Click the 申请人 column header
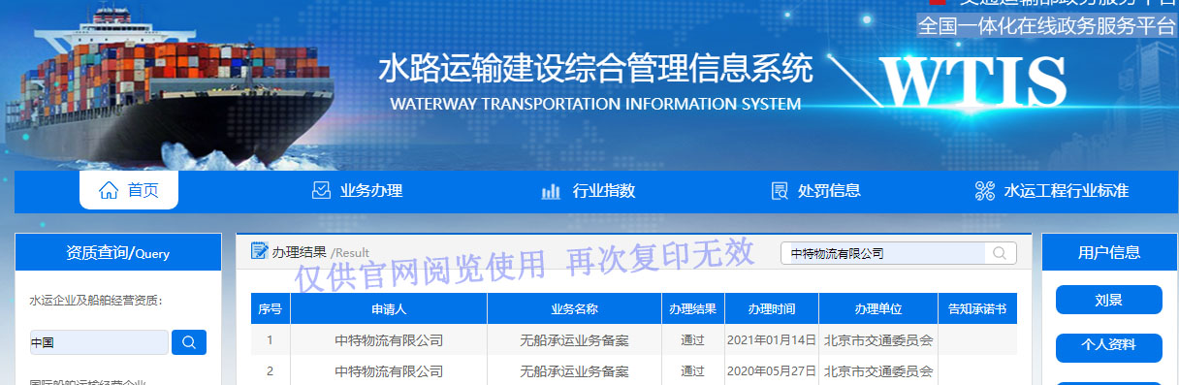Image resolution: width=1179 pixels, height=385 pixels. [x=389, y=309]
